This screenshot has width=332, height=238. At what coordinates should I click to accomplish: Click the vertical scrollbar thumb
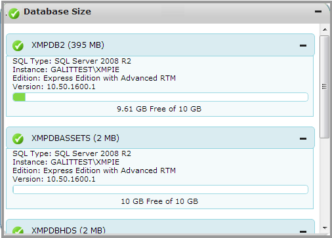coord(324,87)
